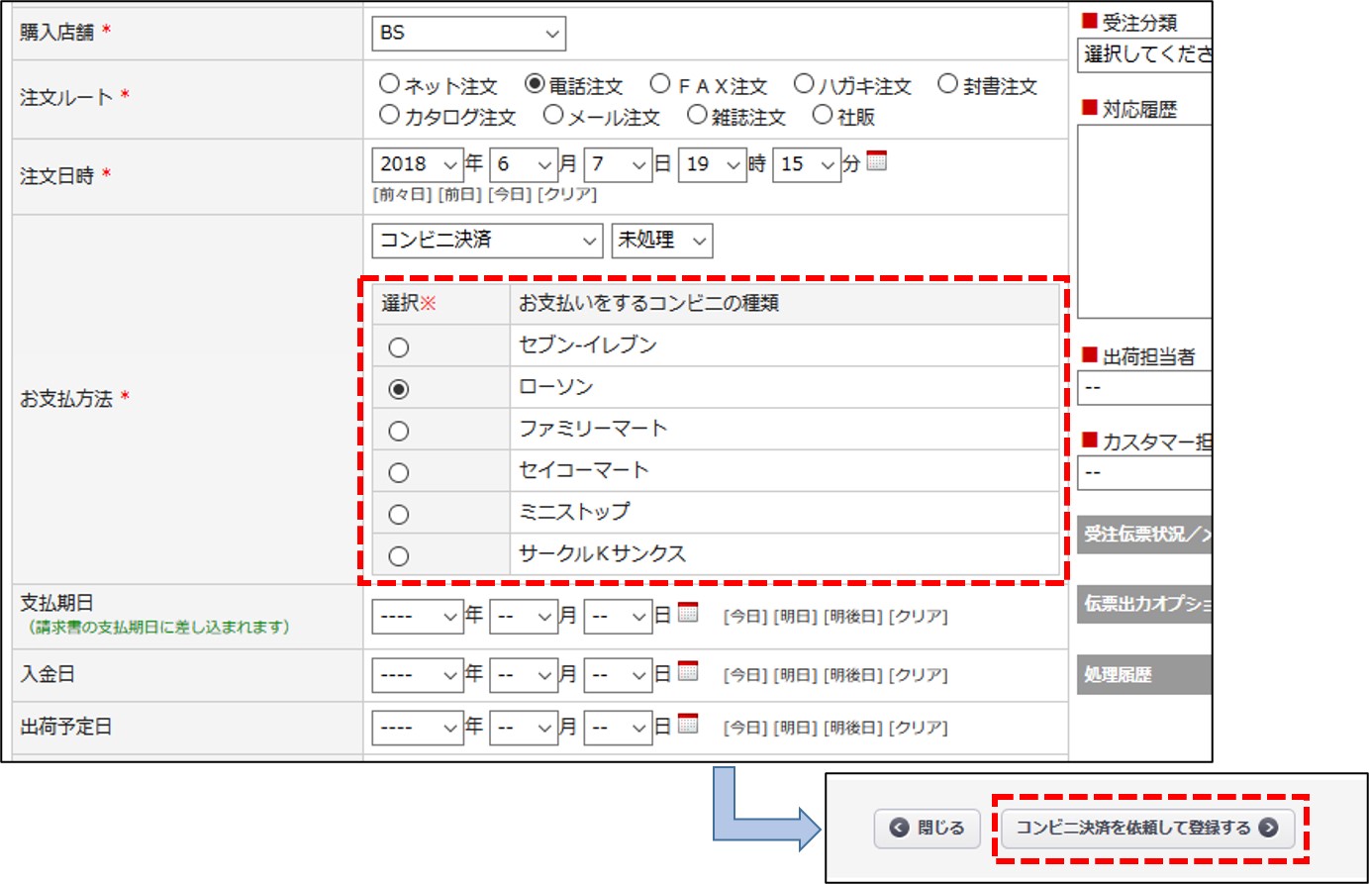Click the コンビニ決済を依頼して登録する button
The width and height of the screenshot is (1369, 884).
pyautogui.click(x=1146, y=828)
